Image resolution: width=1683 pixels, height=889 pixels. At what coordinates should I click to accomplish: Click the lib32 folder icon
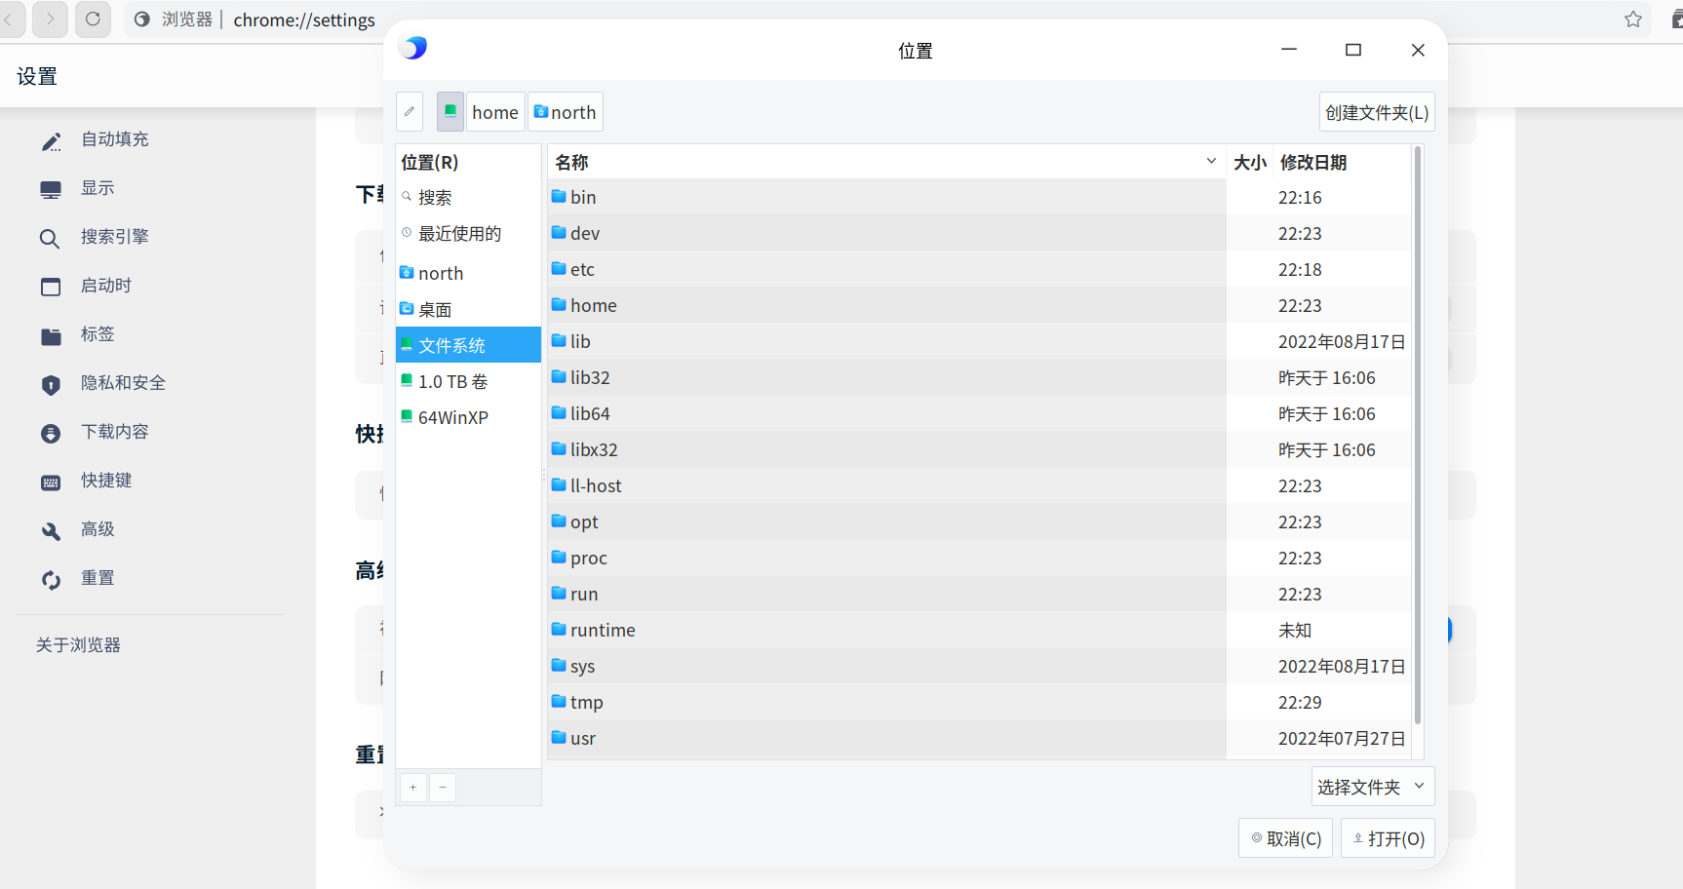[x=559, y=376]
